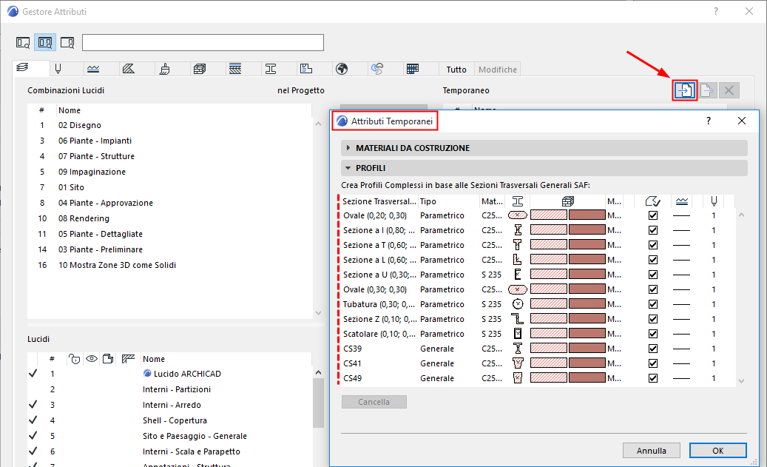
Task: Switch to the Tutto tab
Action: click(456, 70)
